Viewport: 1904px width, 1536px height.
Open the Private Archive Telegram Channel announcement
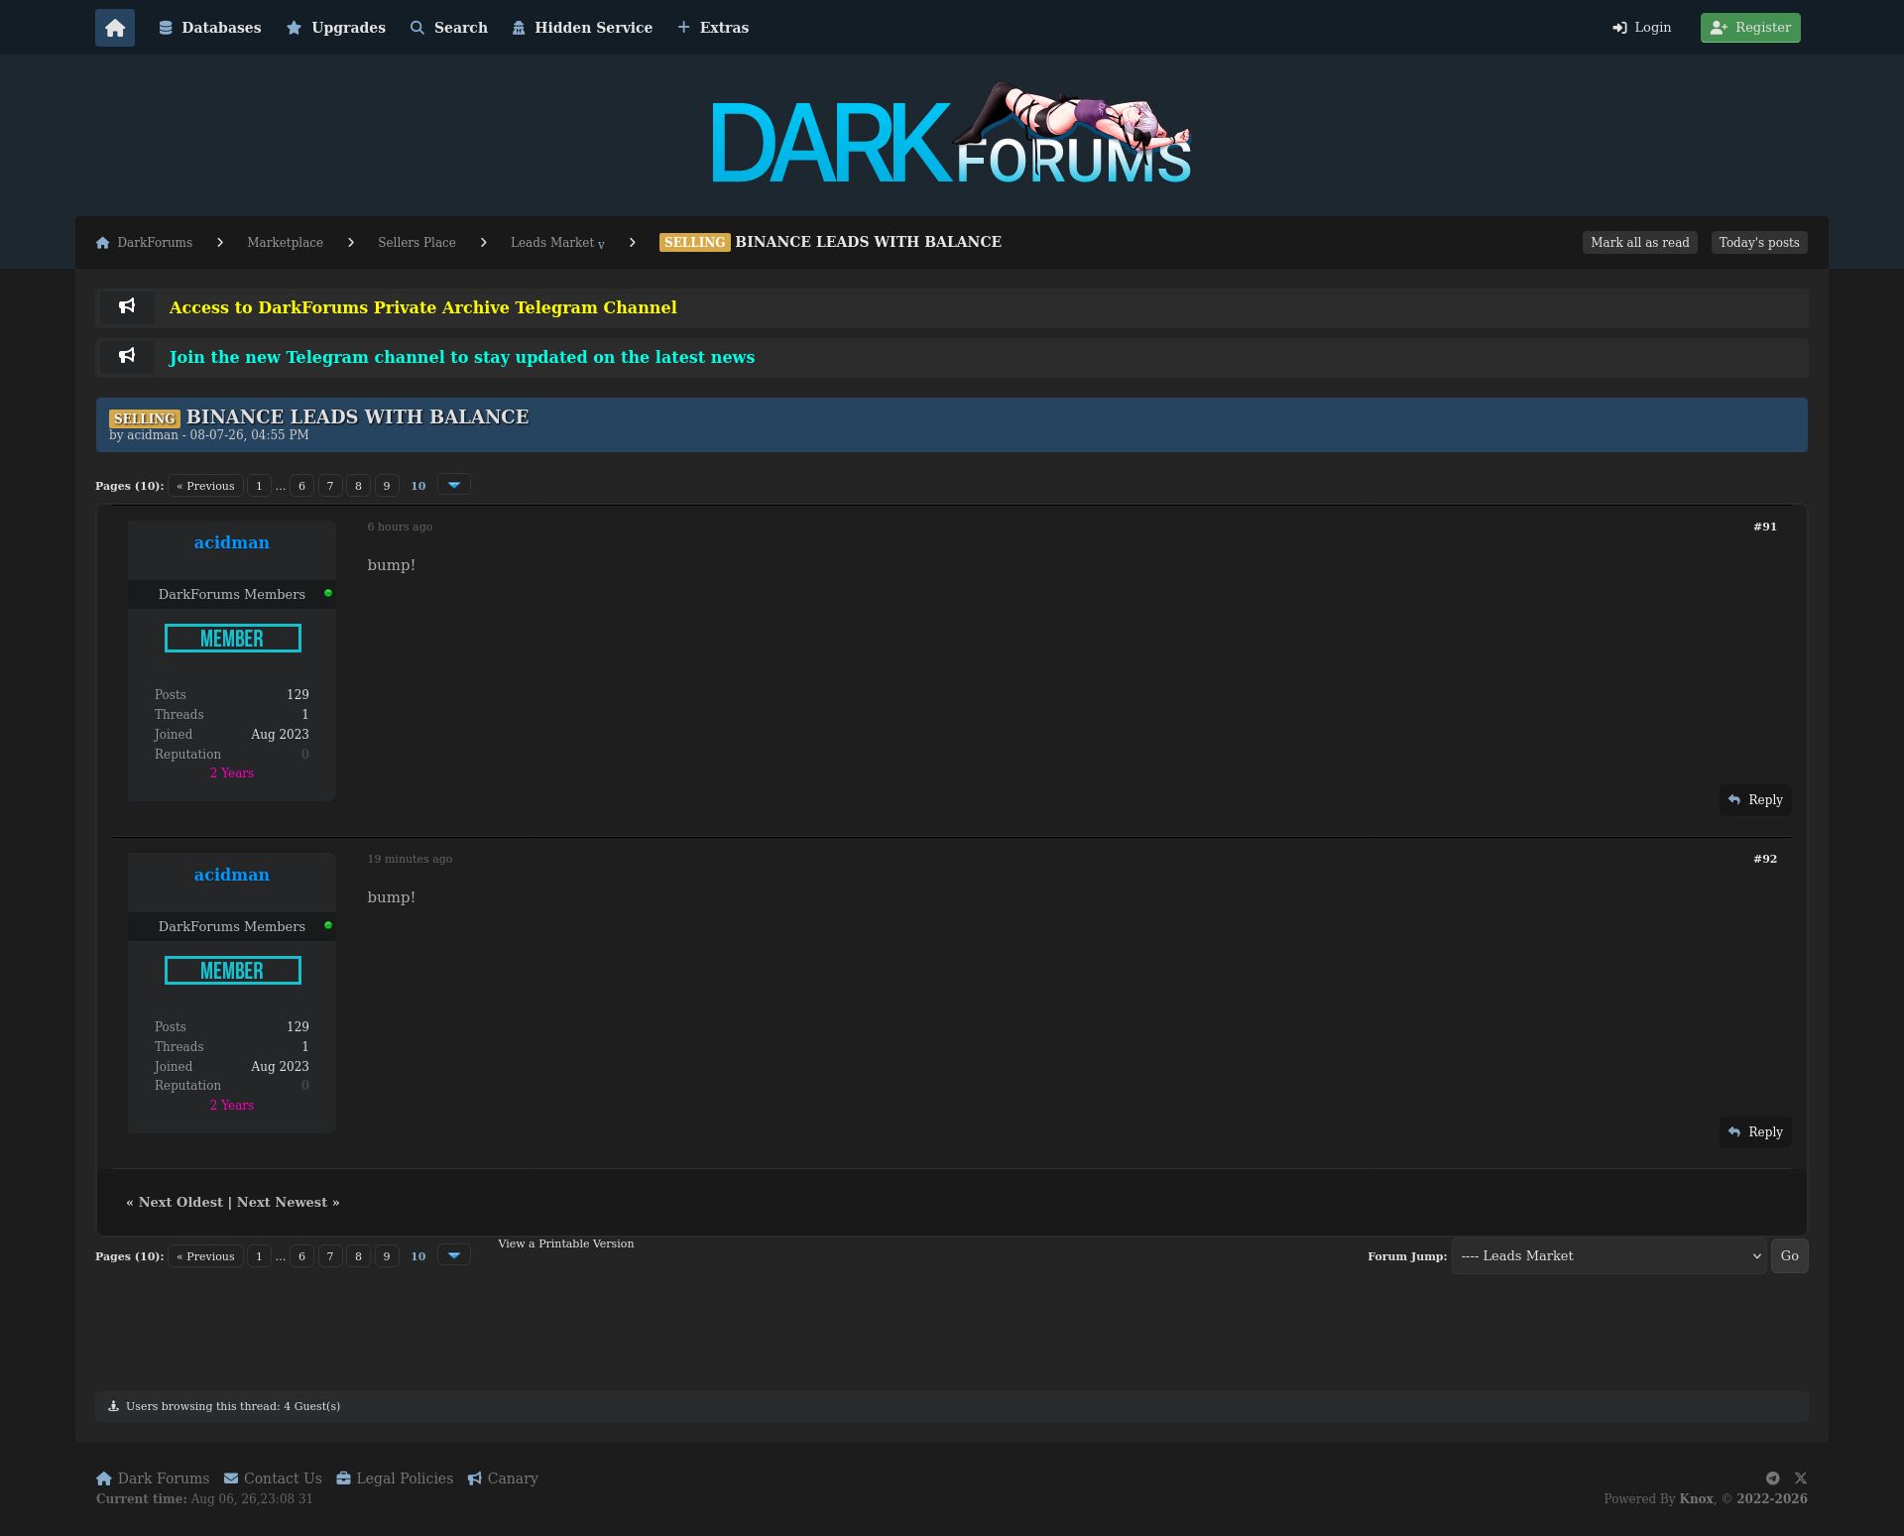pos(423,308)
